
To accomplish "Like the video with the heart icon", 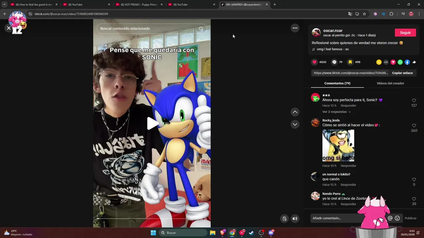I will pos(314,62).
